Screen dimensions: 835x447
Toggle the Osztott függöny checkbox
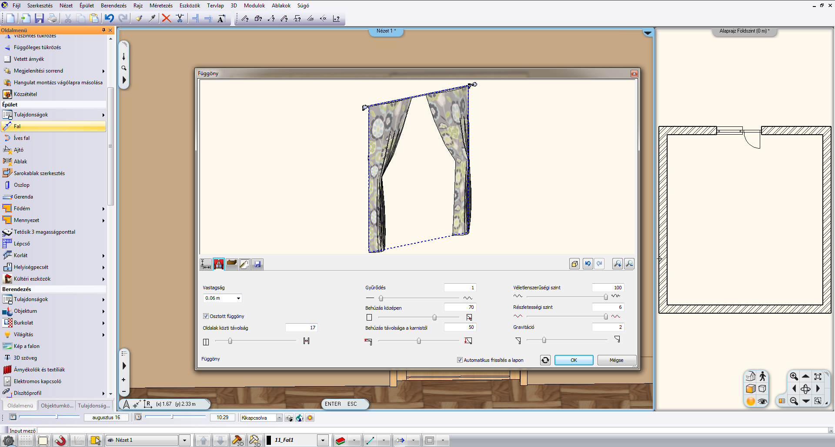point(206,316)
